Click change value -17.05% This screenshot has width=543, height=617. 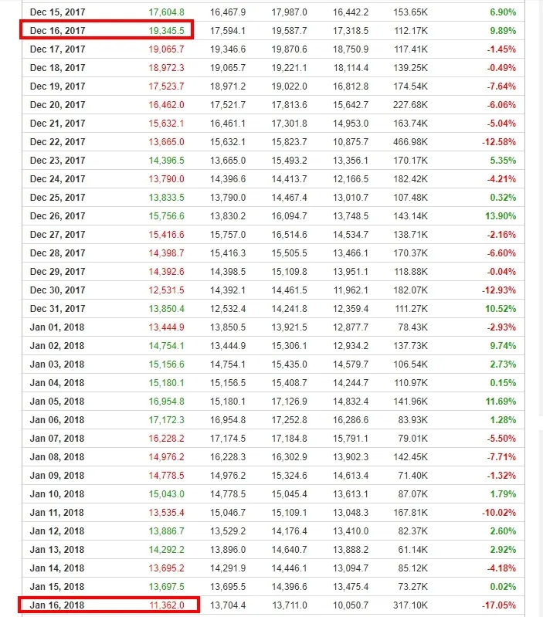coord(499,605)
